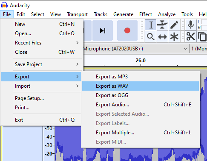Select the Envelope tool

point(162,25)
